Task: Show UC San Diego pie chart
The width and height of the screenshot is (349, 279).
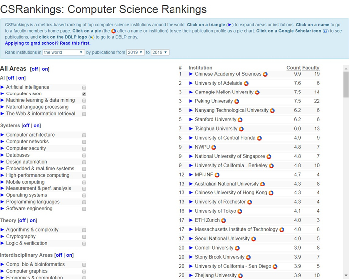Action: (275, 267)
